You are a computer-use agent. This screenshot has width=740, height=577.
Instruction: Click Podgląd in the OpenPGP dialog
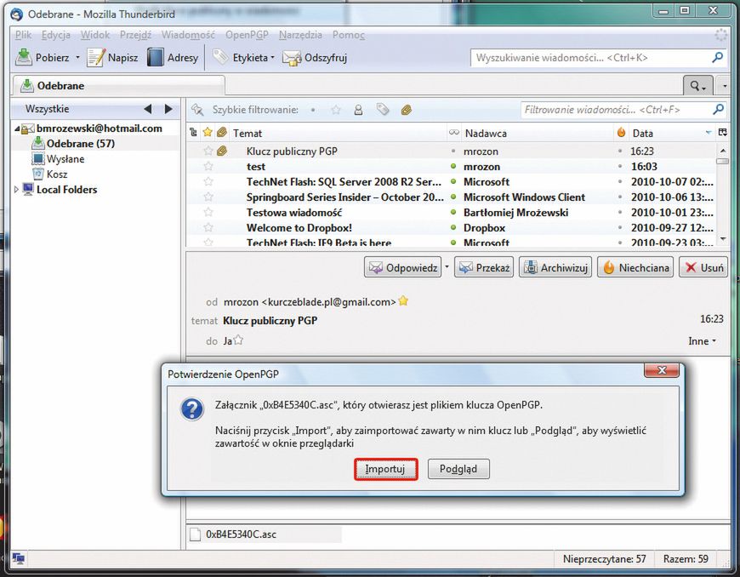(458, 469)
